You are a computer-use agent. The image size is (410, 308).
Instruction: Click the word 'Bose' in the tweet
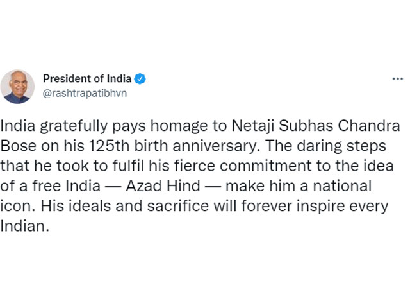tap(19, 146)
